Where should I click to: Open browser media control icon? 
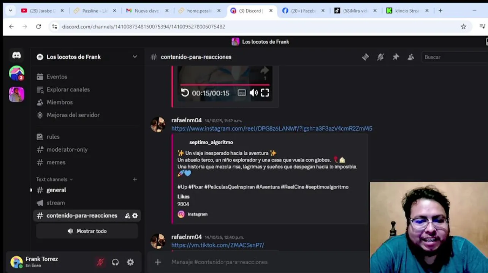point(482,27)
